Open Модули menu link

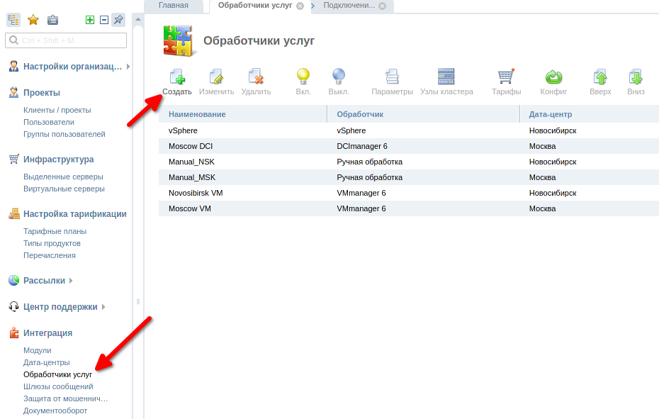click(x=38, y=350)
